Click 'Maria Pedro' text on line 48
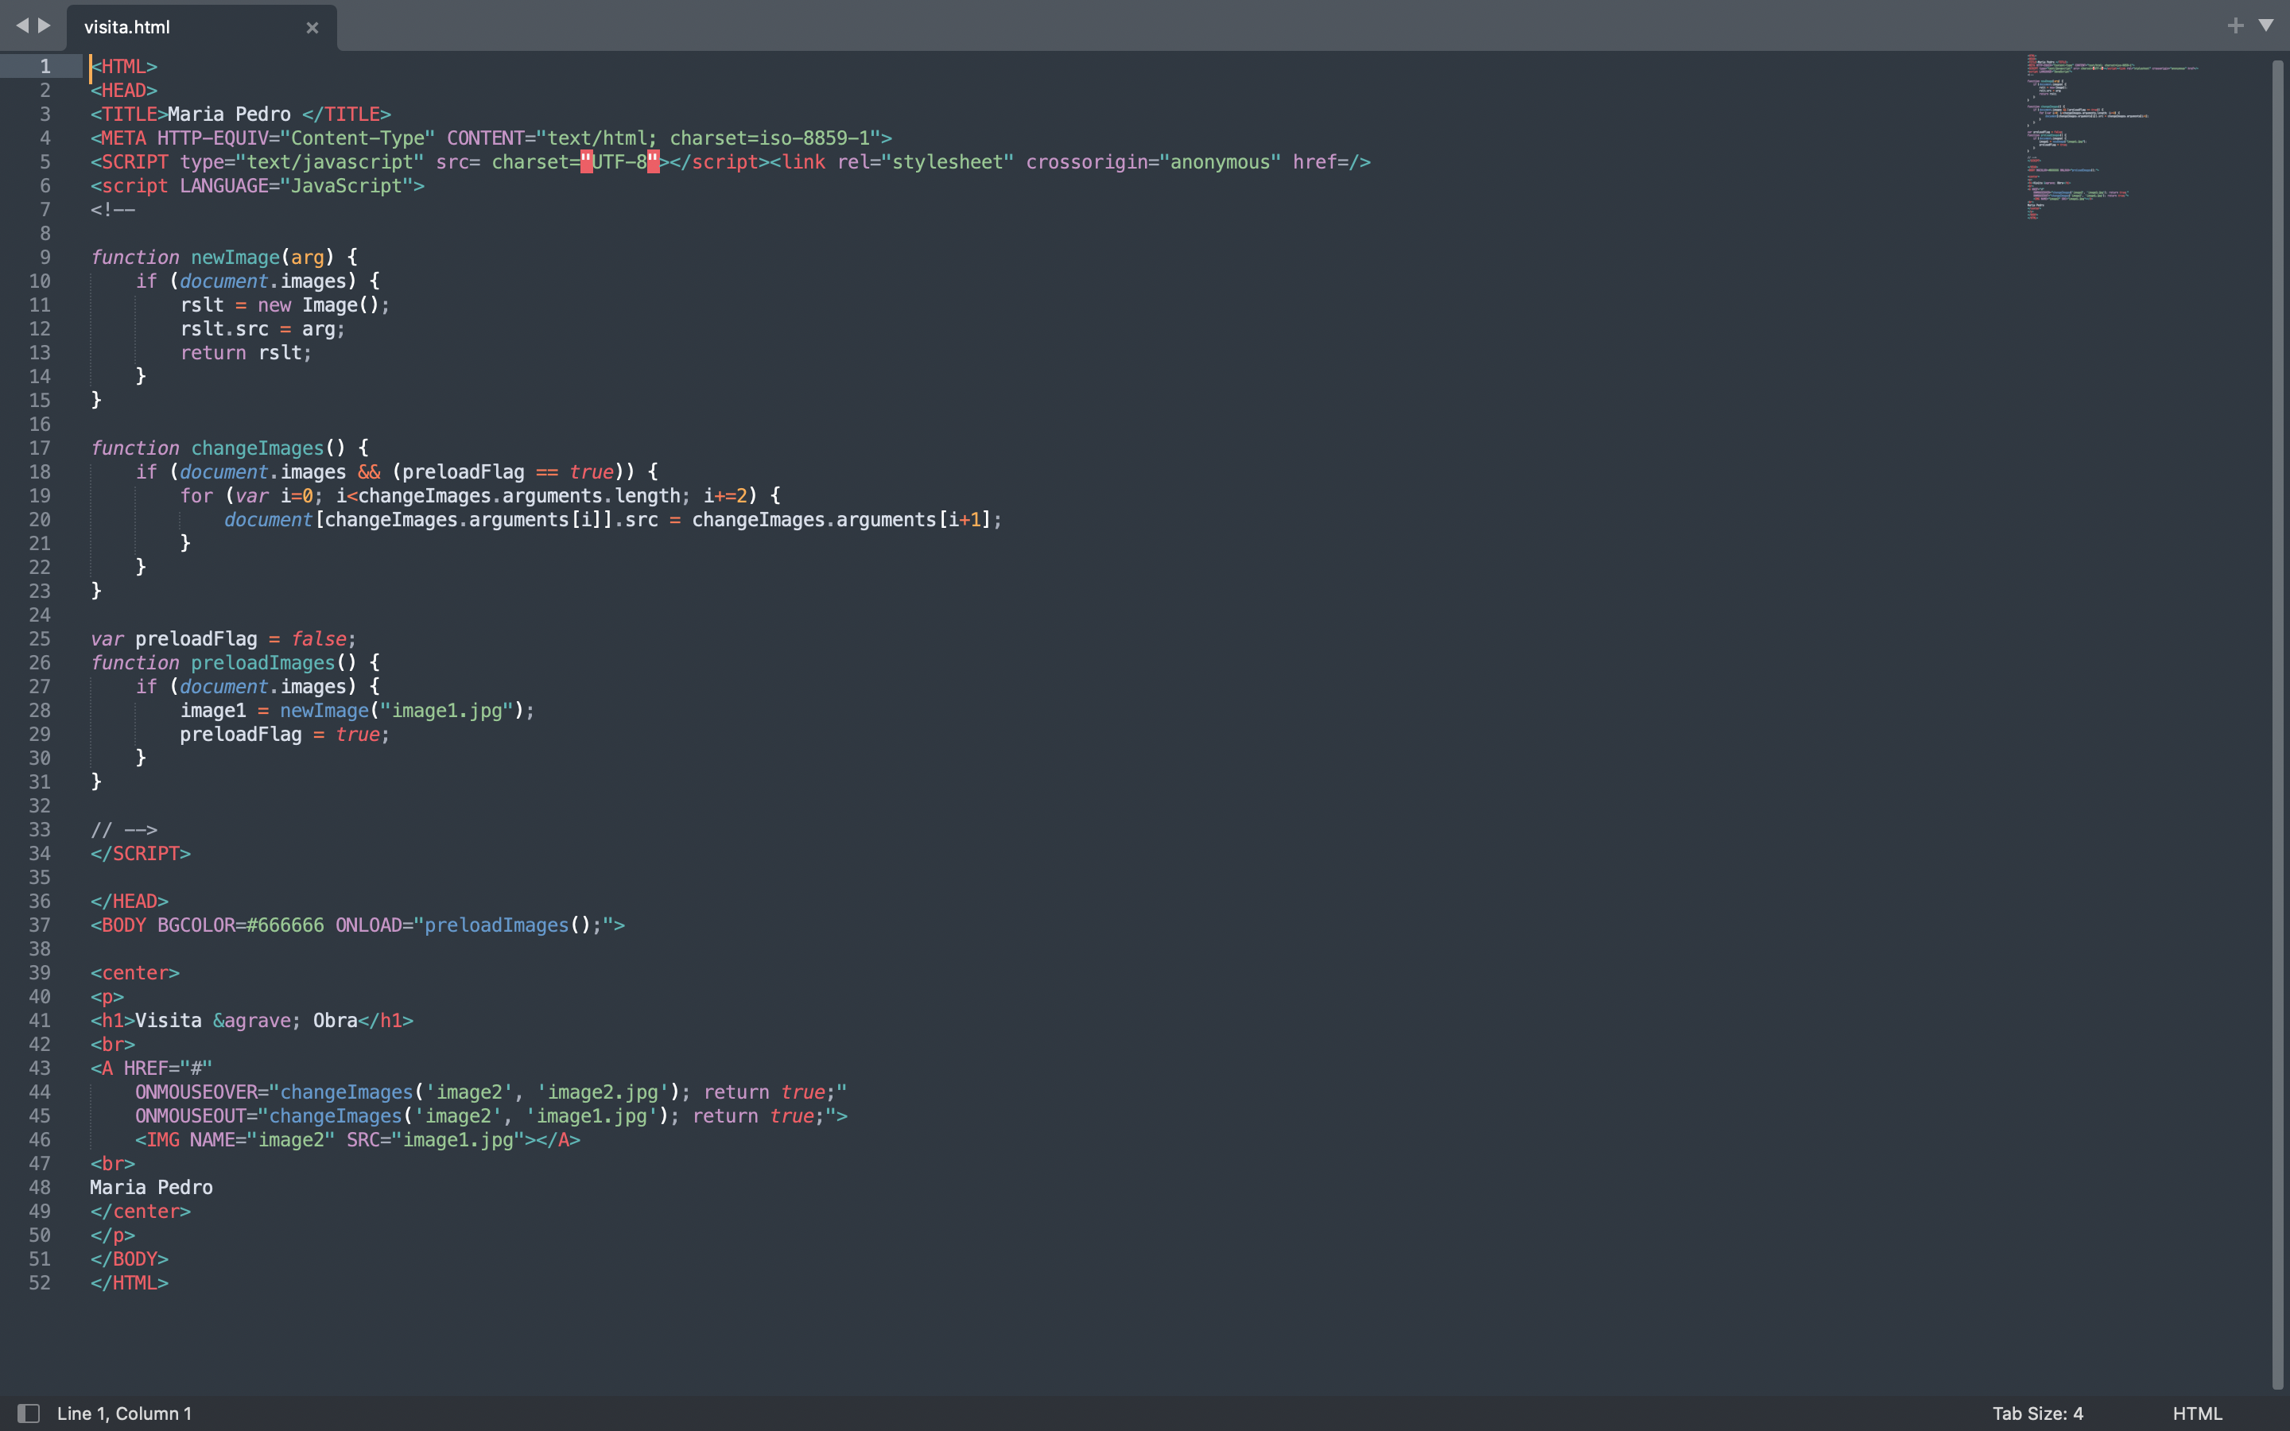Image resolution: width=2290 pixels, height=1431 pixels. [x=151, y=1187]
